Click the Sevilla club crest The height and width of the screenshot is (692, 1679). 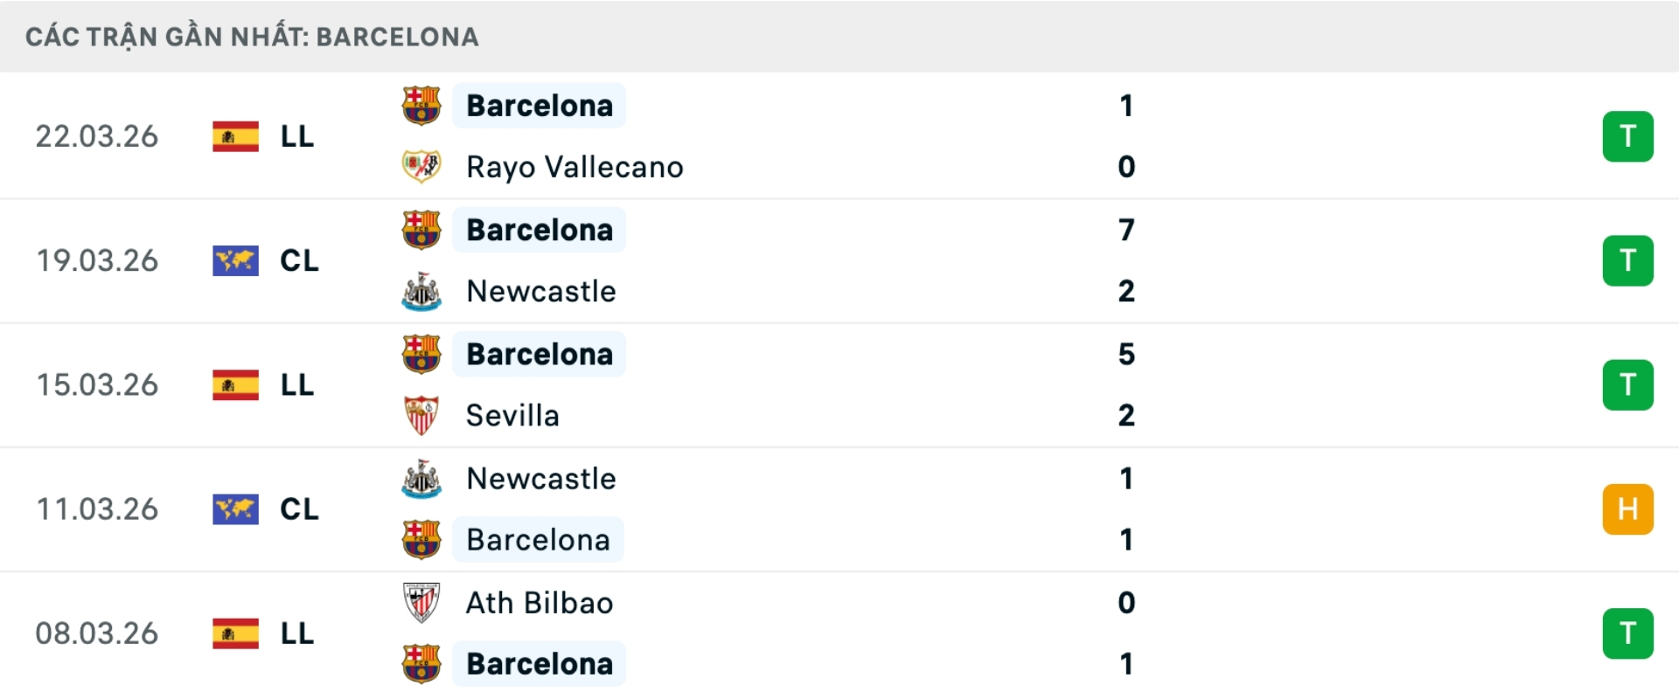coord(421,416)
